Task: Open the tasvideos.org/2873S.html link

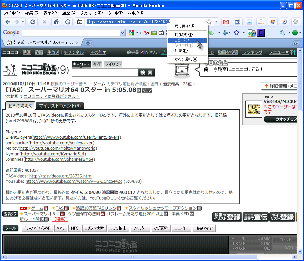Action: click(x=61, y=176)
